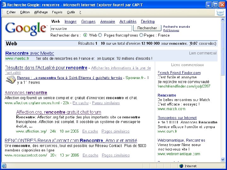The height and width of the screenshot is (170, 227).
Task: Select the Web radio button
Action: click(85, 35)
